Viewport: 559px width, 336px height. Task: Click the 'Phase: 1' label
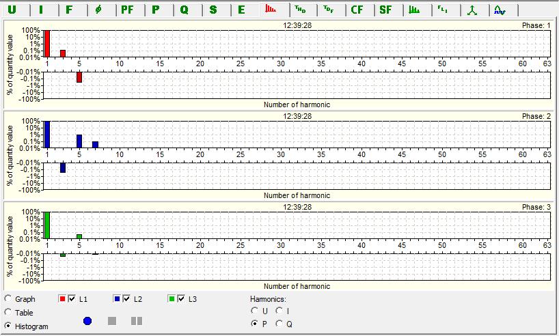tap(536, 25)
